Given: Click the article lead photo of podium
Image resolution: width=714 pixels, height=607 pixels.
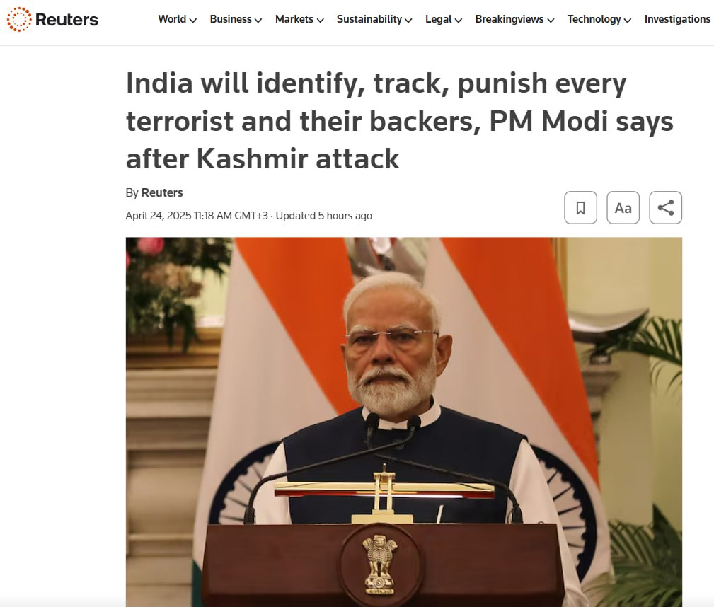Looking at the screenshot, I should pos(404,422).
